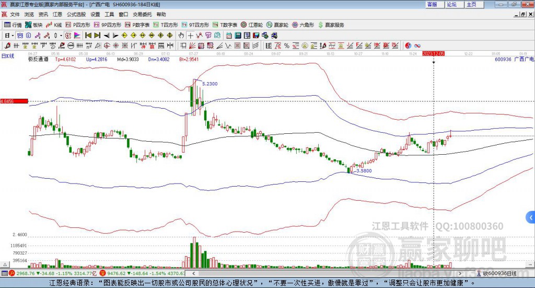Open the 公式选股 menu
Image resolution: width=535 pixels, height=288 pixels.
pos(76,14)
